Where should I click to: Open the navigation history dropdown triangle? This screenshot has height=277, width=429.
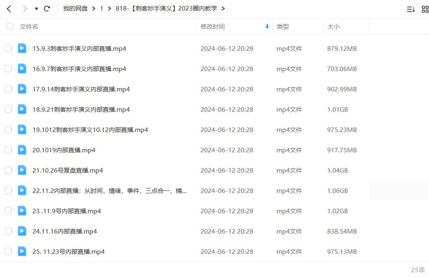[37, 9]
